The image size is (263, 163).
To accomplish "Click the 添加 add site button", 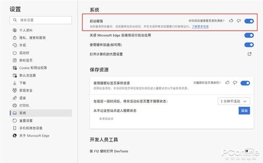I will (x=244, y=111).
